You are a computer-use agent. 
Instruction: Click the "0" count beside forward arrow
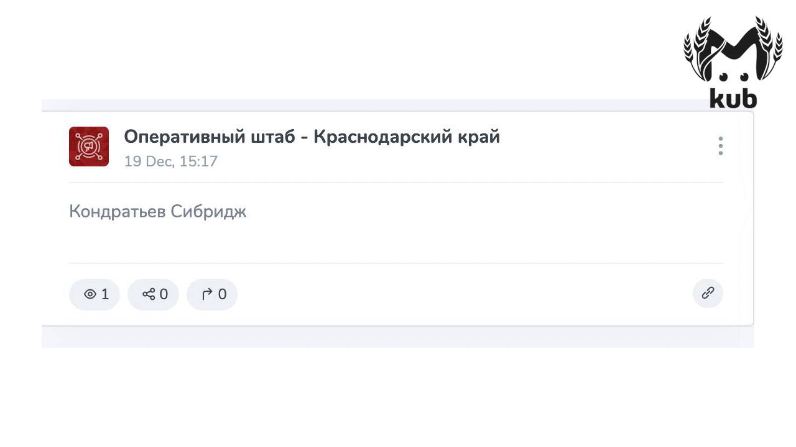222,294
